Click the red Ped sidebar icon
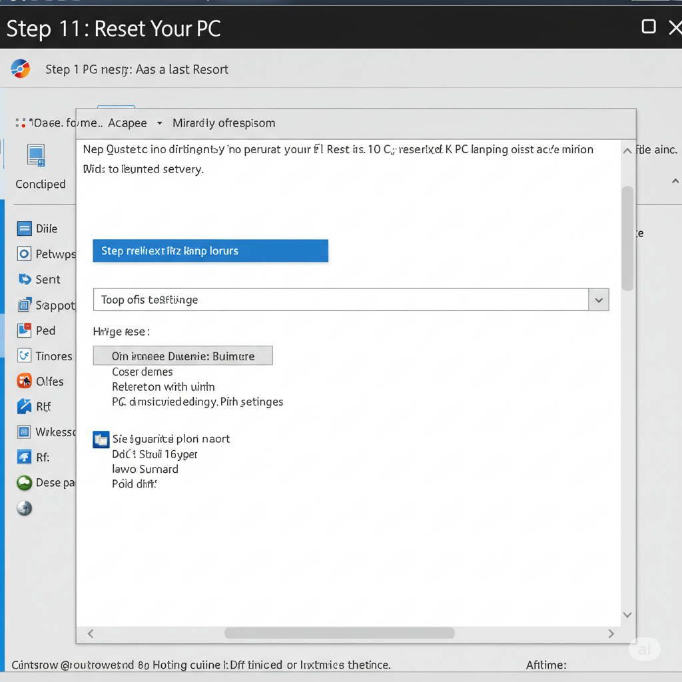 click(25, 330)
